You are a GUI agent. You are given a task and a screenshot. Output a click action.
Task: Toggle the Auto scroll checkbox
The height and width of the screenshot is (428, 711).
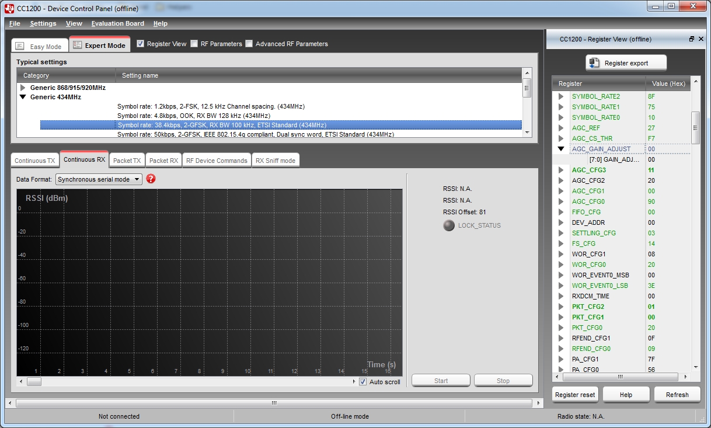(363, 382)
